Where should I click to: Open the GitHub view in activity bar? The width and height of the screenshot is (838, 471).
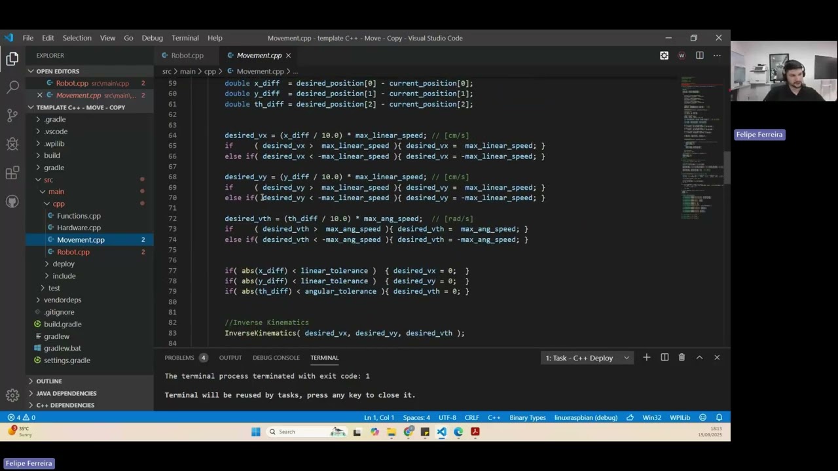click(12, 201)
